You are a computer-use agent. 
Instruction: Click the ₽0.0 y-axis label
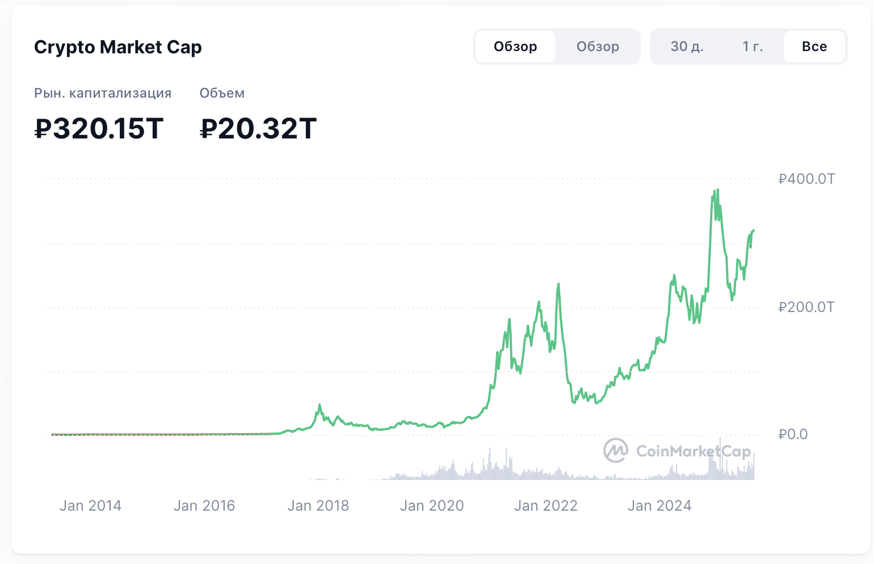pos(793,435)
